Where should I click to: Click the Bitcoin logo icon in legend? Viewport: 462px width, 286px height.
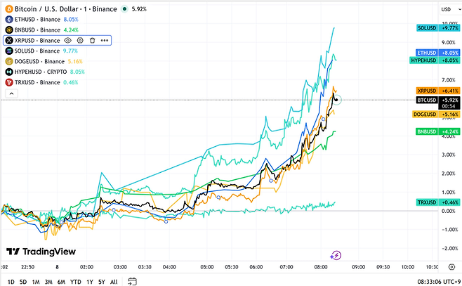click(7, 9)
